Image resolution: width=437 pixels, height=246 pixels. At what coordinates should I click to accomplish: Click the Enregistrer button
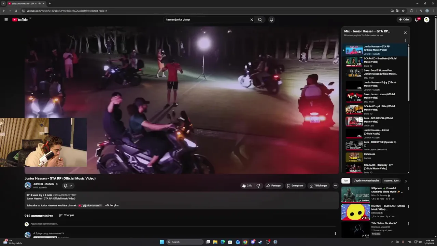coord(295,186)
